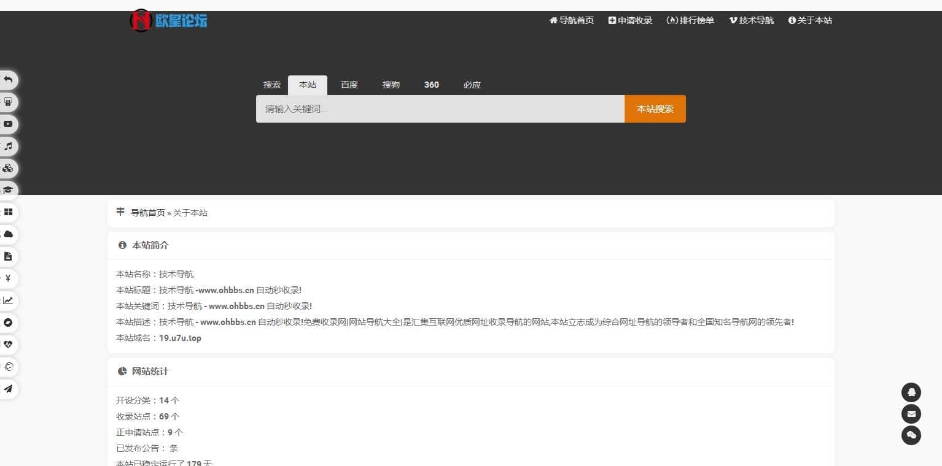
Task: Open the yen currency sidebar category
Action: [8, 278]
